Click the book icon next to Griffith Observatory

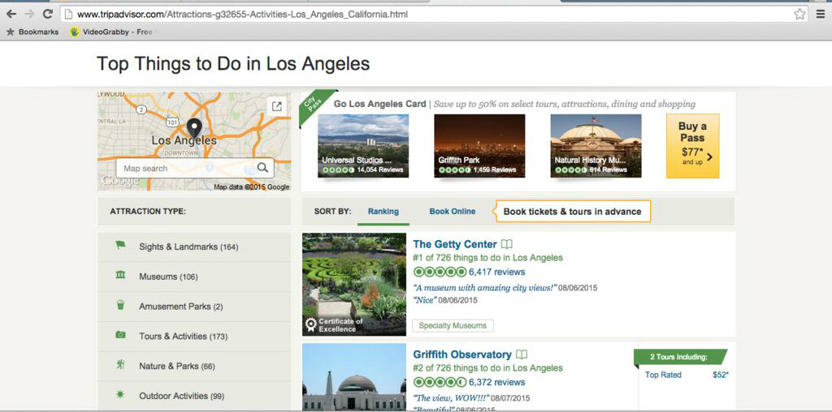tap(522, 354)
